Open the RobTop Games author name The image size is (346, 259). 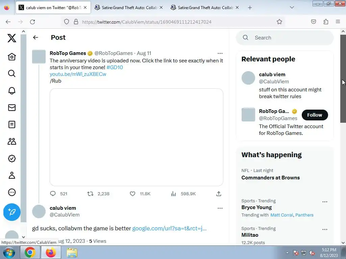coord(68,53)
